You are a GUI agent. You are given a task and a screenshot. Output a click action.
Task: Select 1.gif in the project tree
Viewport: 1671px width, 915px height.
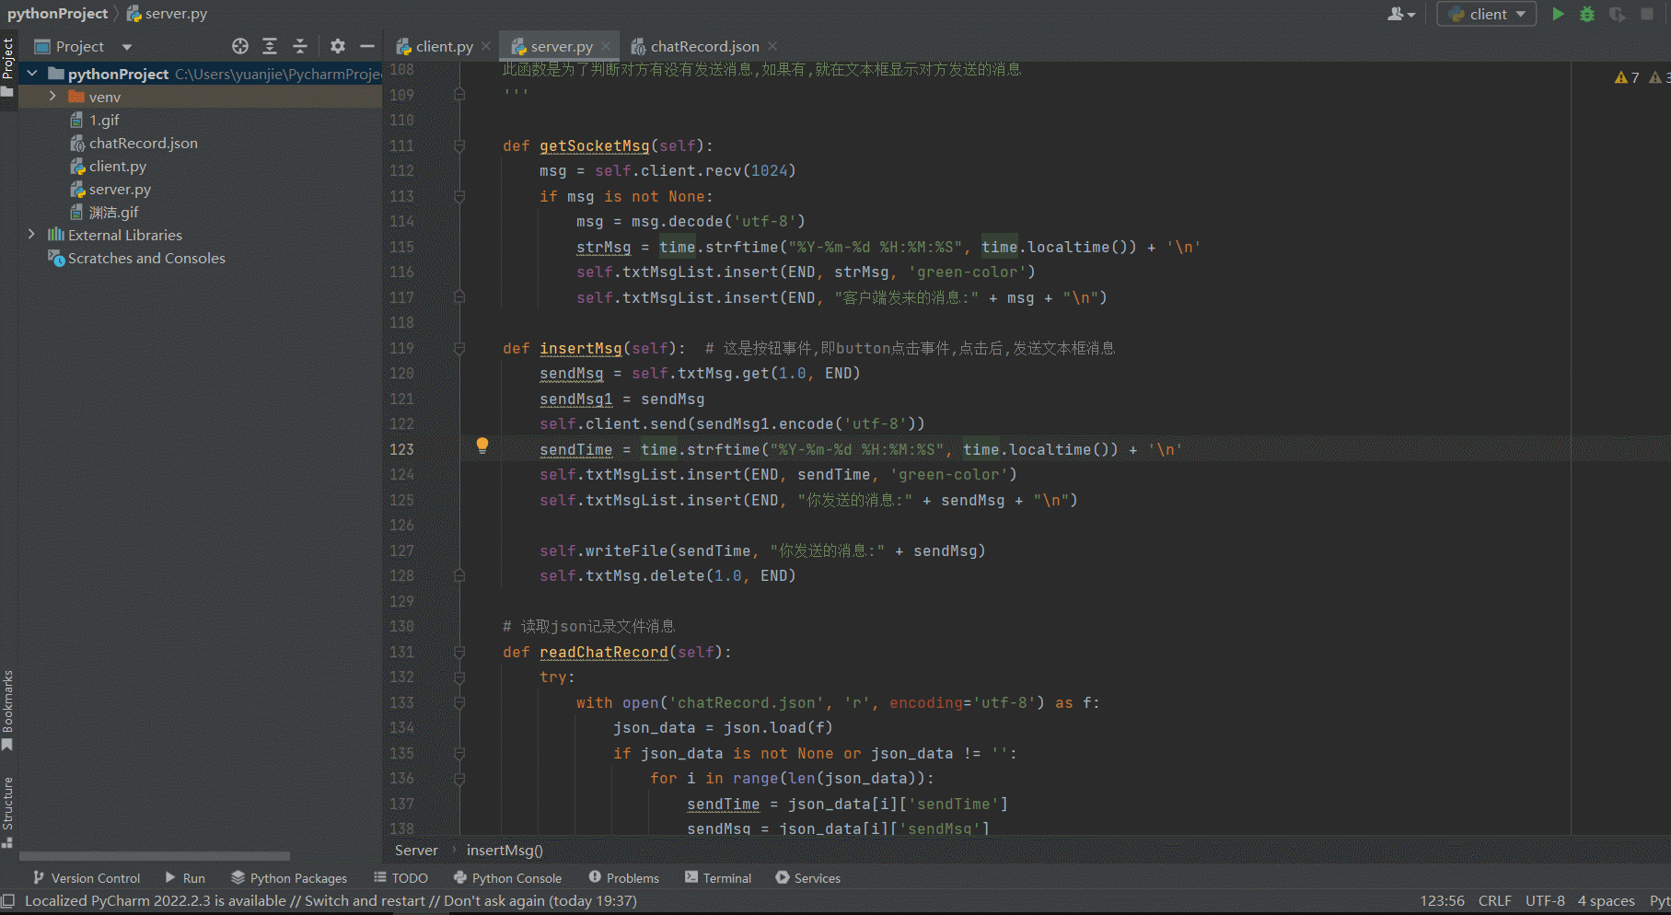pos(104,120)
